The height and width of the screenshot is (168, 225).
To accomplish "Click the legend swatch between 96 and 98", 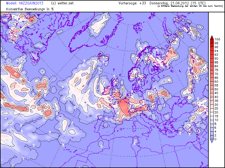I will coord(212,45).
